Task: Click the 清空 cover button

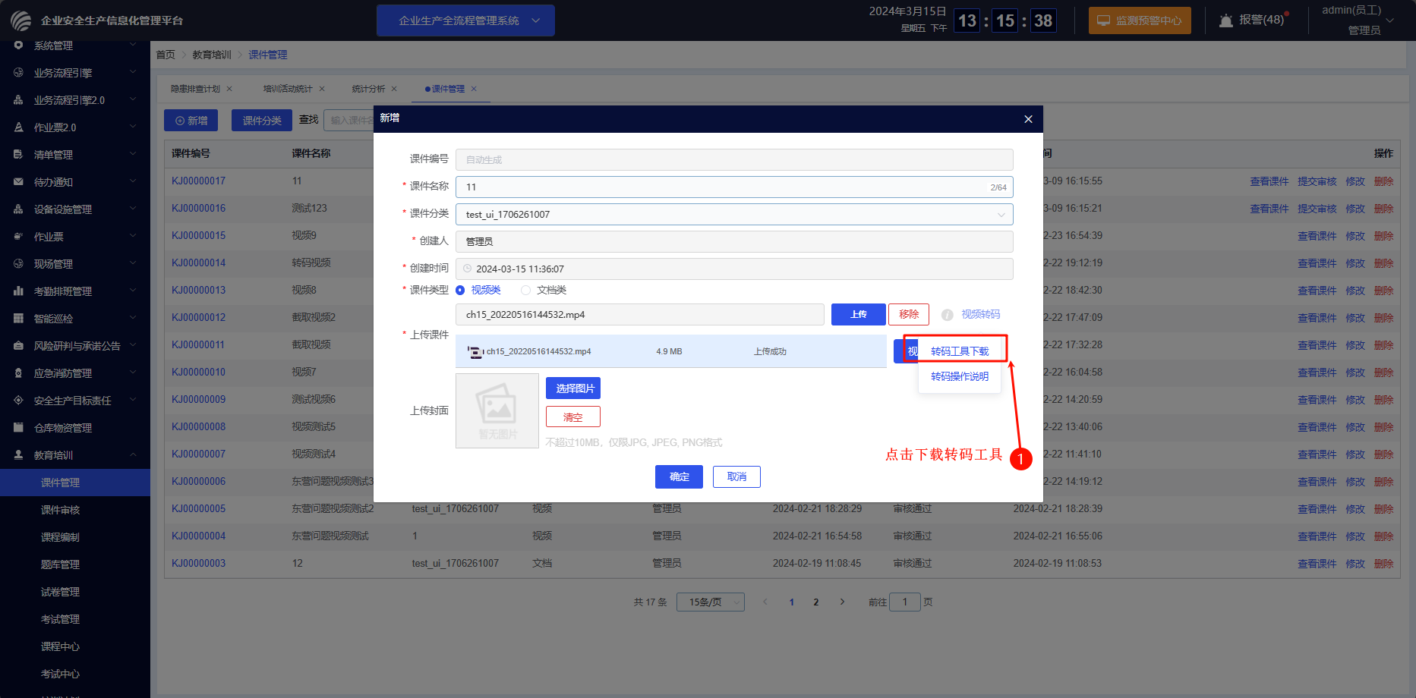Action: (x=573, y=417)
